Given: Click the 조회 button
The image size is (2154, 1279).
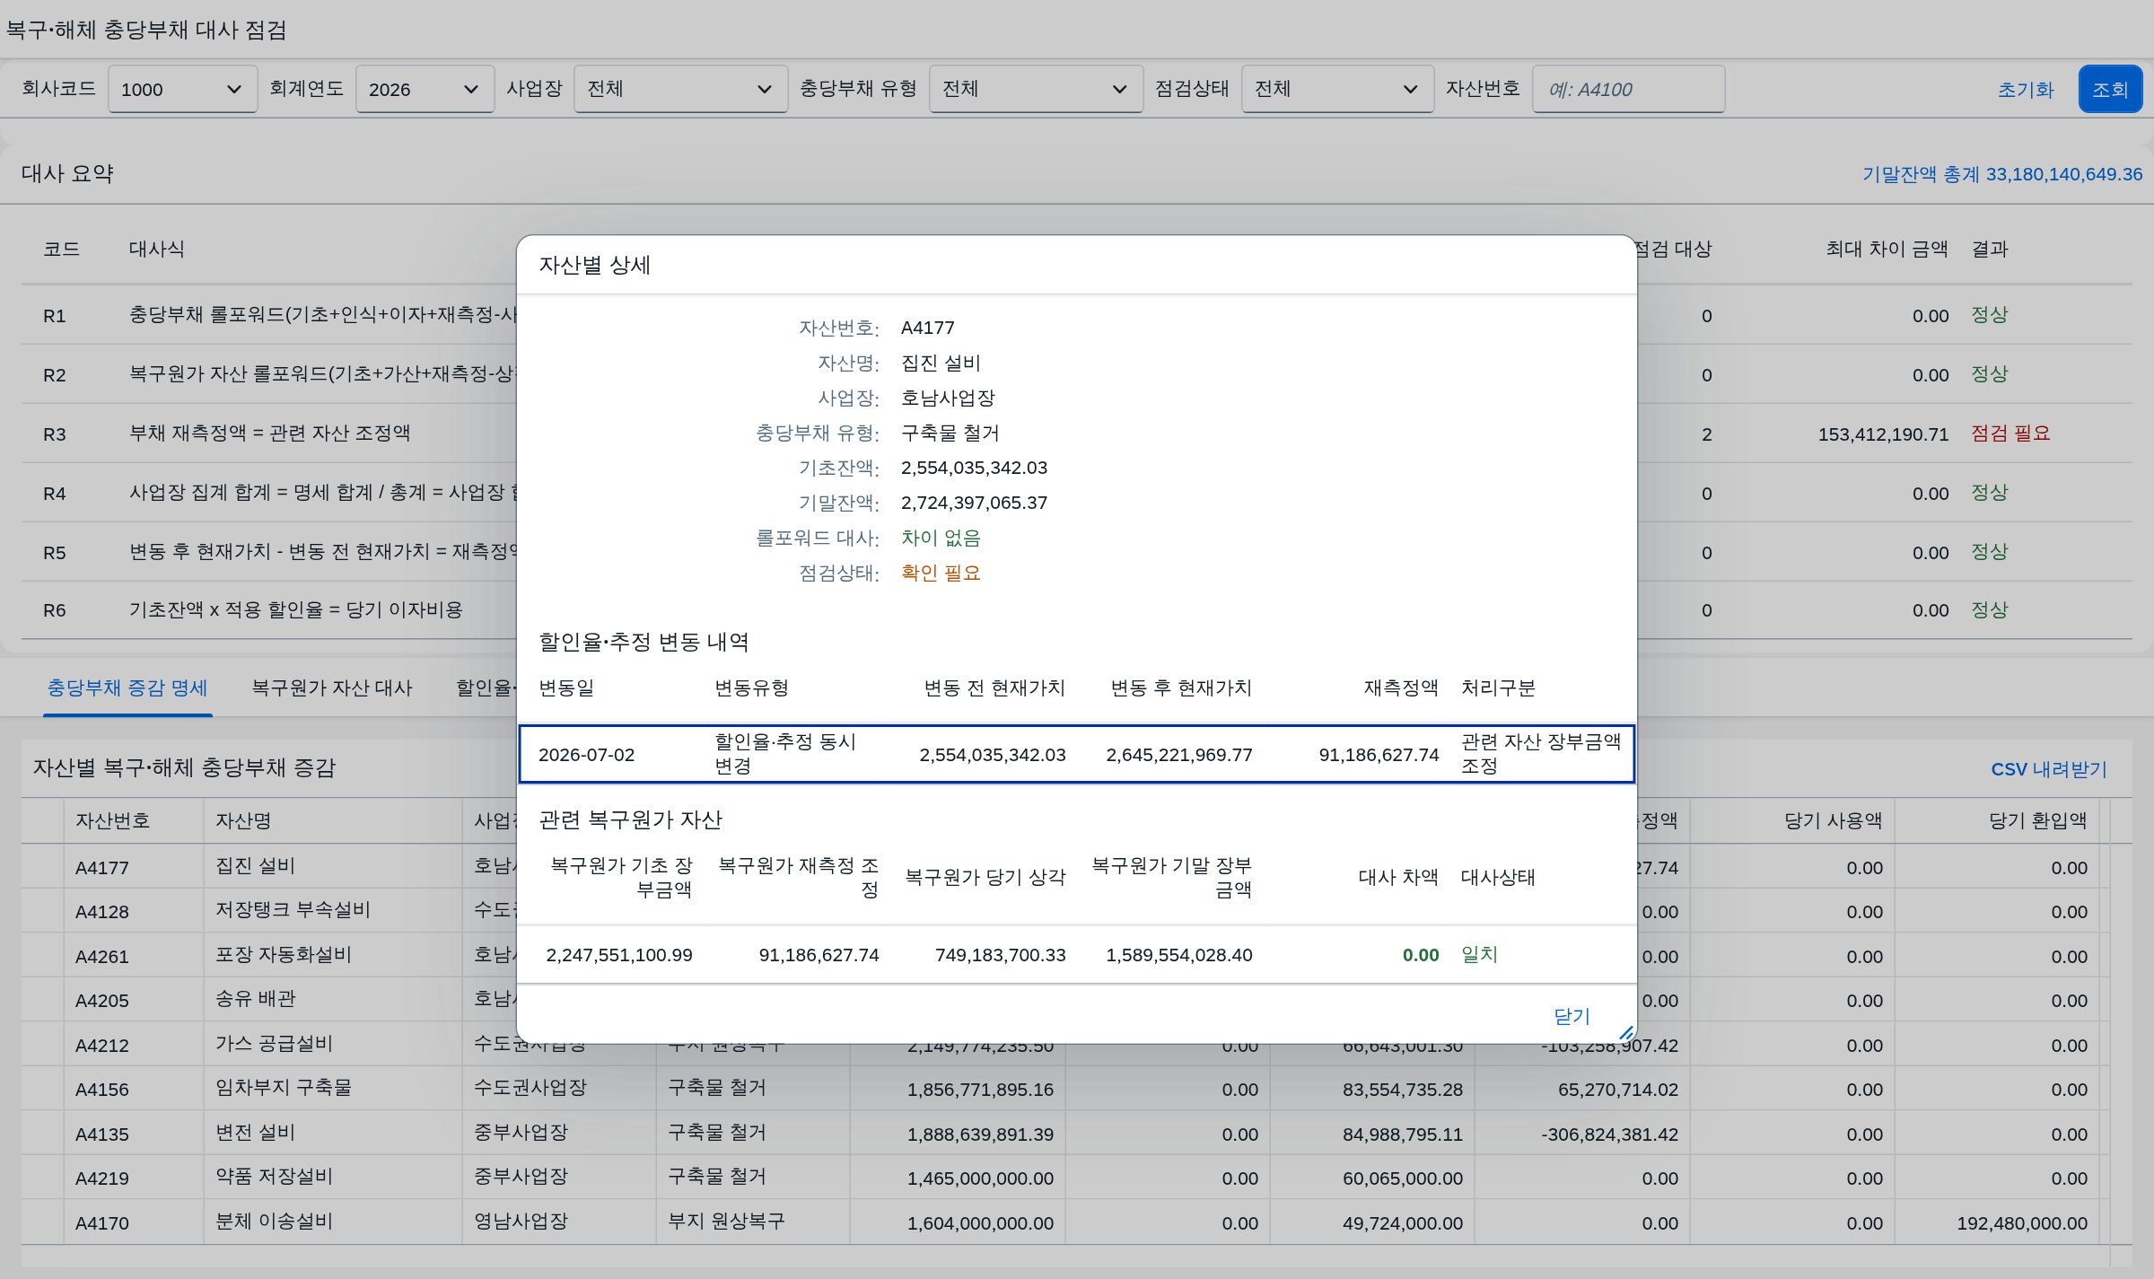Looking at the screenshot, I should point(2110,89).
